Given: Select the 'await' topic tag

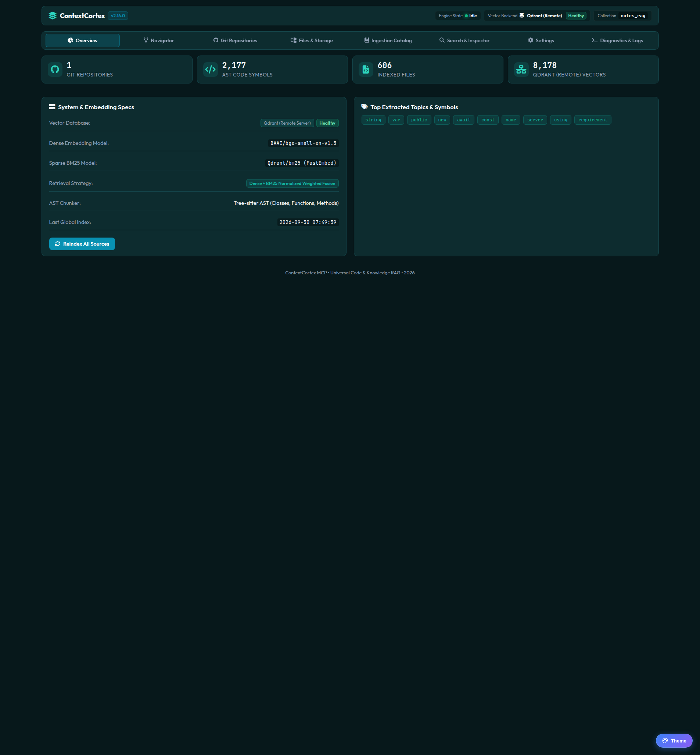Looking at the screenshot, I should 464,120.
